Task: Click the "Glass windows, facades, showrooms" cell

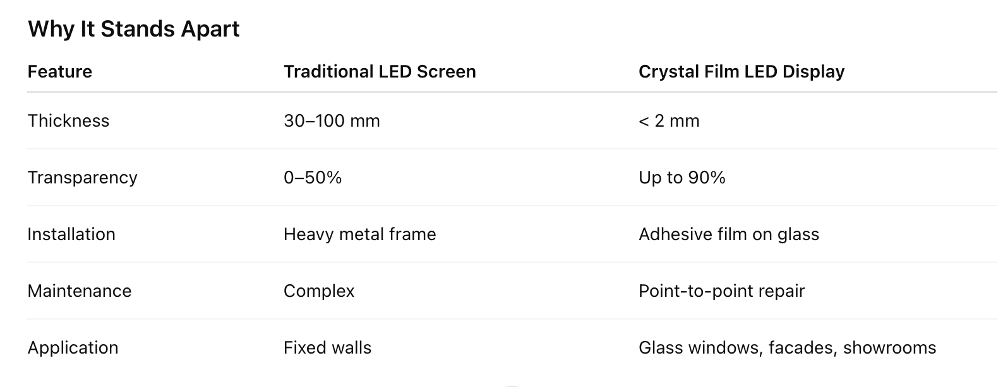Action: coord(787,348)
